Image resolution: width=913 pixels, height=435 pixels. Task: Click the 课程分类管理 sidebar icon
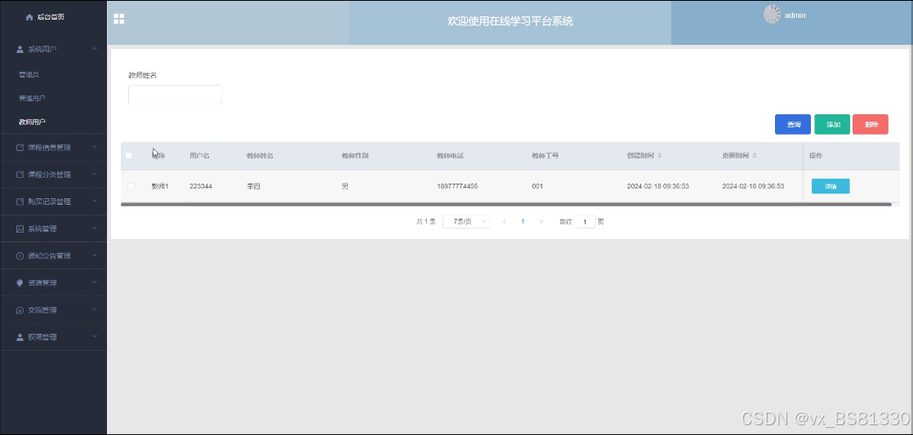pos(20,175)
